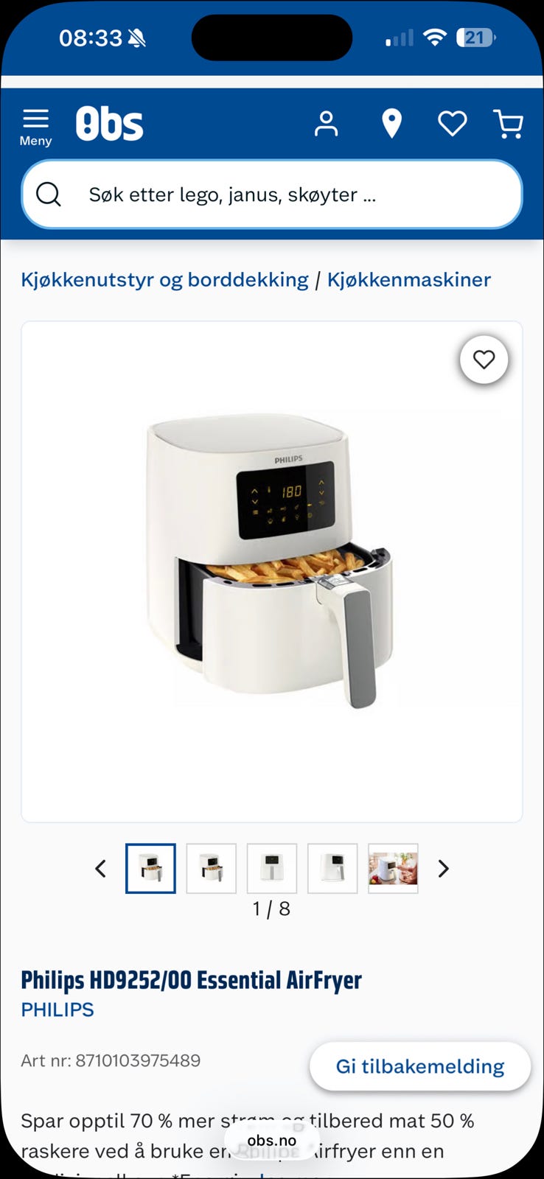544x1179 pixels.
Task: Open the PHILIPS brand link
Action: 57,1010
